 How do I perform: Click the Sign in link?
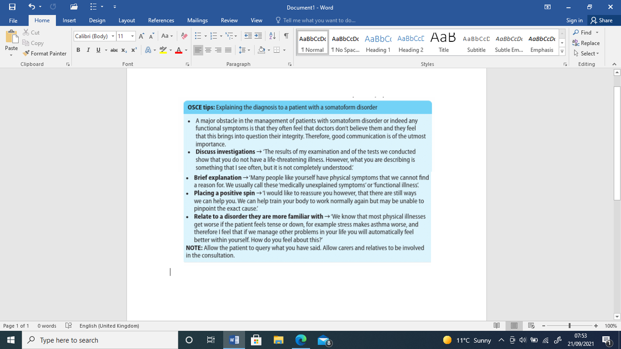click(x=574, y=20)
